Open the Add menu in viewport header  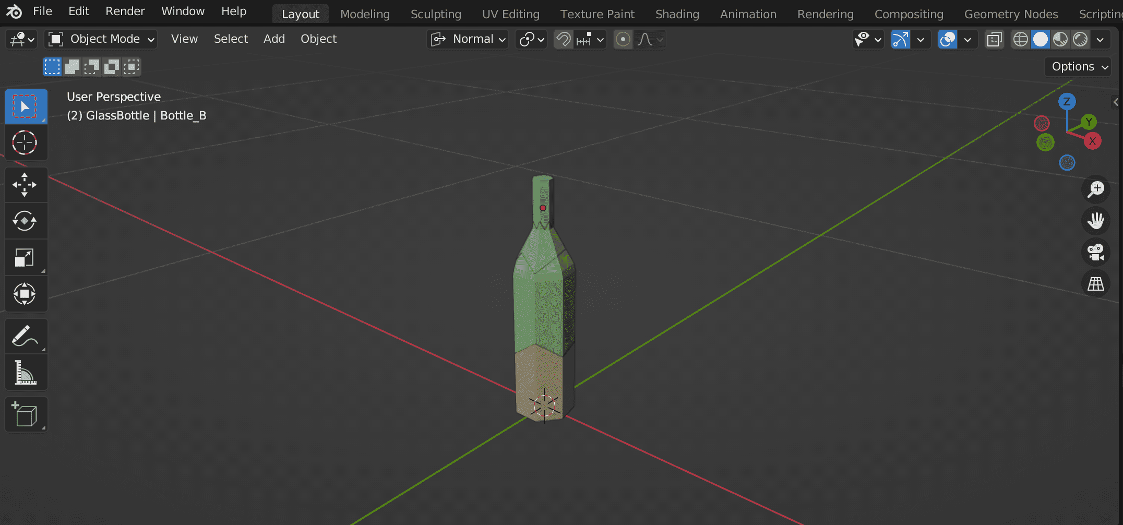274,39
